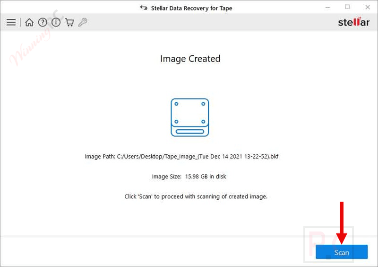Minimize the Stellar window

(x=327, y=8)
